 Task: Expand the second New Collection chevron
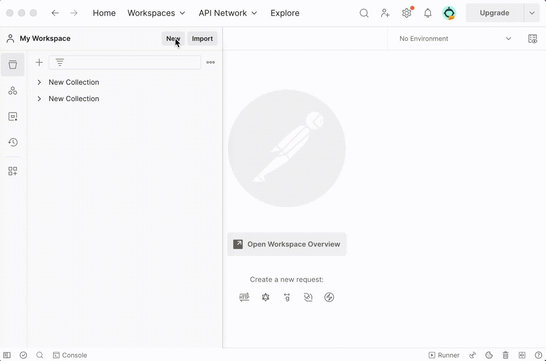coord(39,99)
